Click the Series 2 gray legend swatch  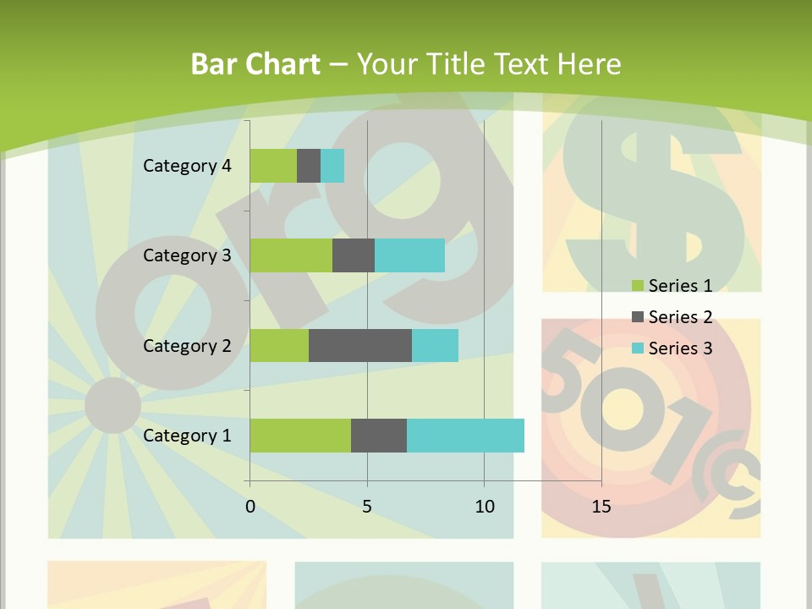coord(637,317)
